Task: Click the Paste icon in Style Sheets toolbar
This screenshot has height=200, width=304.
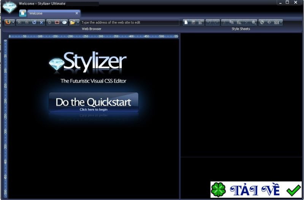Action: click(x=239, y=22)
